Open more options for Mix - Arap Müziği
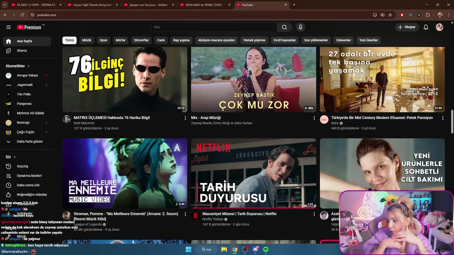Image resolution: width=454 pixels, height=255 pixels. [x=314, y=118]
